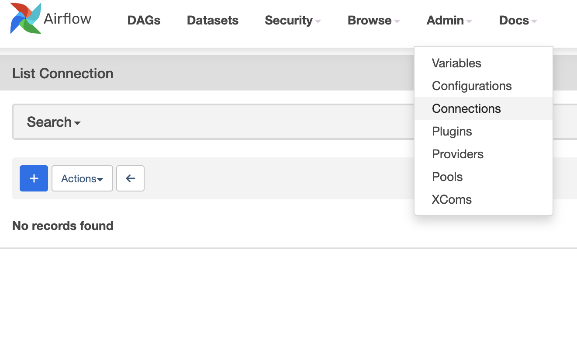This screenshot has width=577, height=348.
Task: Collapse the Admin menu
Action: tap(449, 21)
